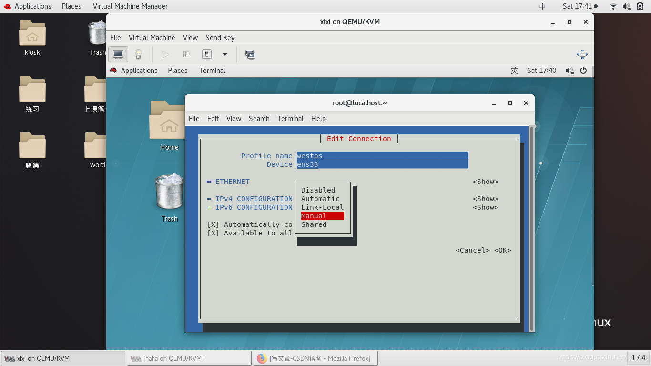Open terminal Help menu

[x=318, y=119]
